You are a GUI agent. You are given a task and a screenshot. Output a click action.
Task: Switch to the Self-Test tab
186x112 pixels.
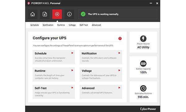[84, 25]
